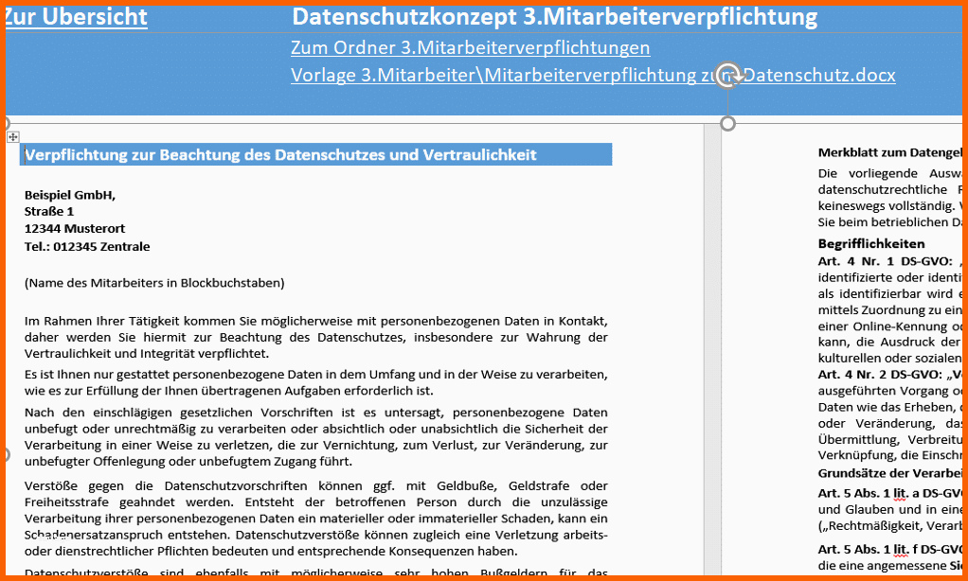
Task: Click the paragraph starting 'Nach den einschlägigen'
Action: click(x=316, y=436)
